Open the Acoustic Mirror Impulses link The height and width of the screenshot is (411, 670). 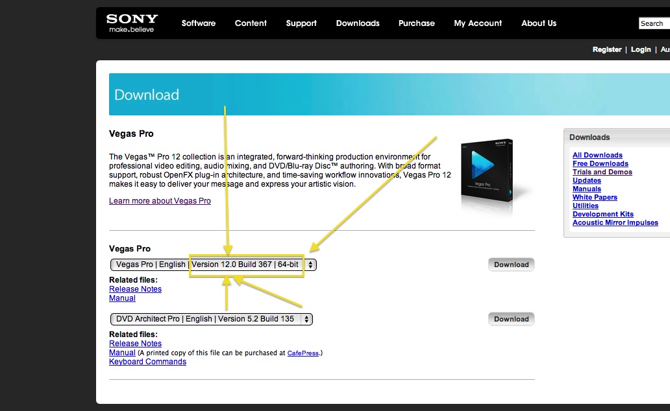tap(615, 223)
